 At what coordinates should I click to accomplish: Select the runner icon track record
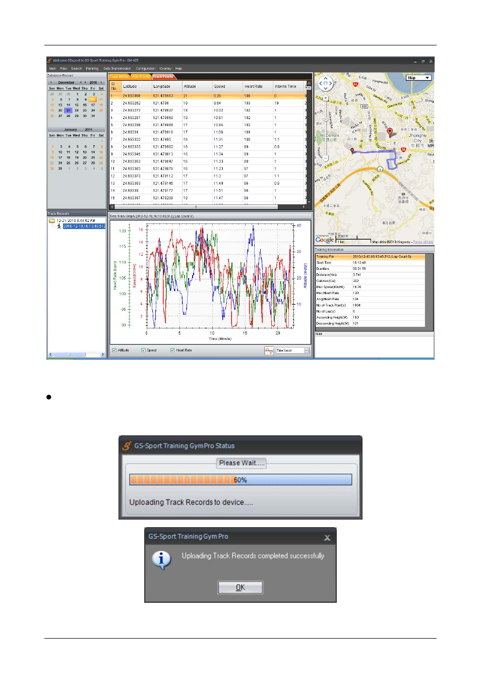[59, 226]
